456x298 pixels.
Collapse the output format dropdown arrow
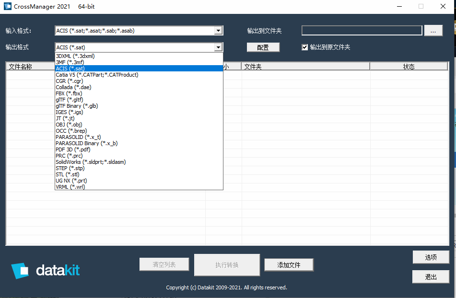[x=218, y=47]
